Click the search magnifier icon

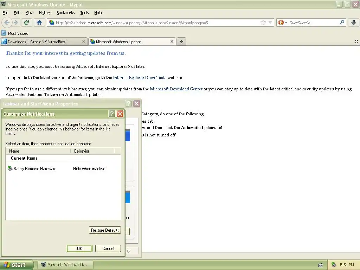coord(342,22)
